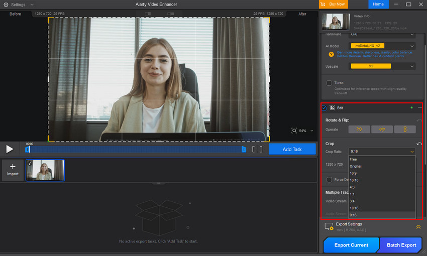Click the Export Settings monitor gear icon
The image size is (427, 256).
point(329,226)
